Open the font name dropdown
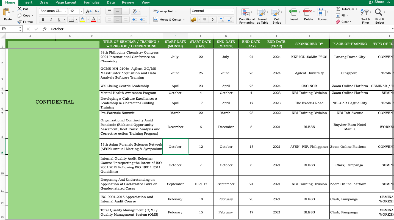Screen dimensions: 394x220 (x=66, y=11)
